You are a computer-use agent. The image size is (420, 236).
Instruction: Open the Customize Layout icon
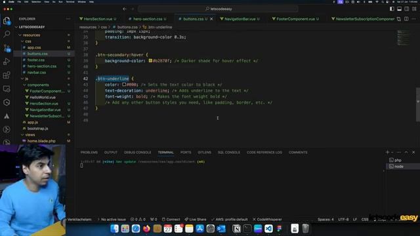click(414, 9)
